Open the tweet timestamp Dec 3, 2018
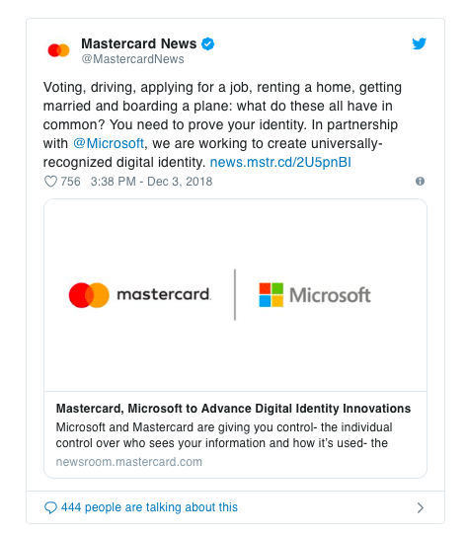Image resolution: width=466 pixels, height=535 pixels. coord(151,182)
